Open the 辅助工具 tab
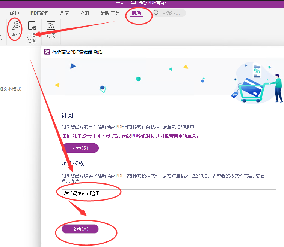The image size is (284, 247). [x=110, y=13]
